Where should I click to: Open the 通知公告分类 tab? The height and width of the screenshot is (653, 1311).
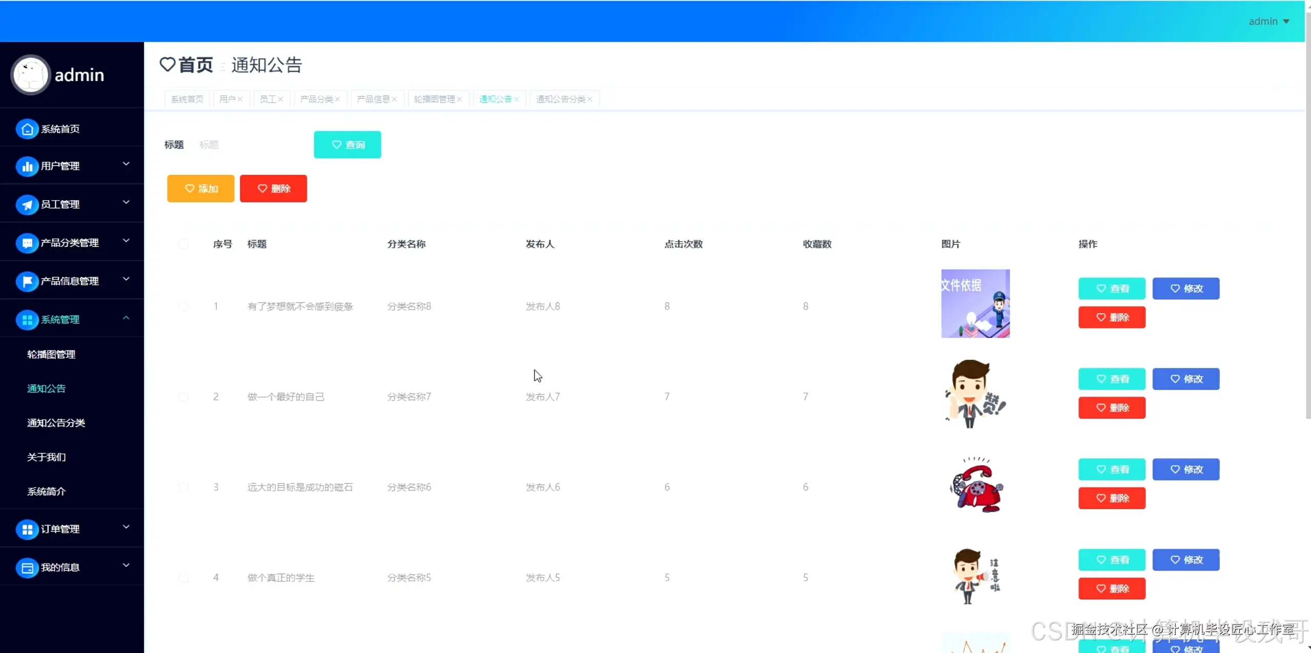(561, 99)
